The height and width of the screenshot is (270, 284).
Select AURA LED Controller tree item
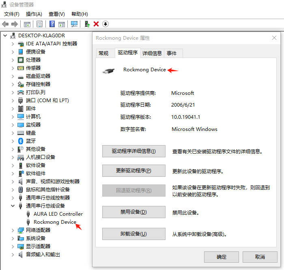click(58, 214)
